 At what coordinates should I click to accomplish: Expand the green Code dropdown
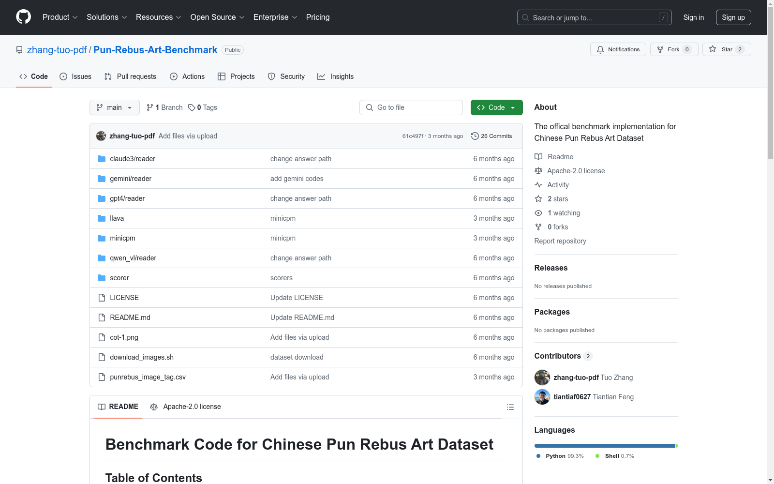point(496,107)
